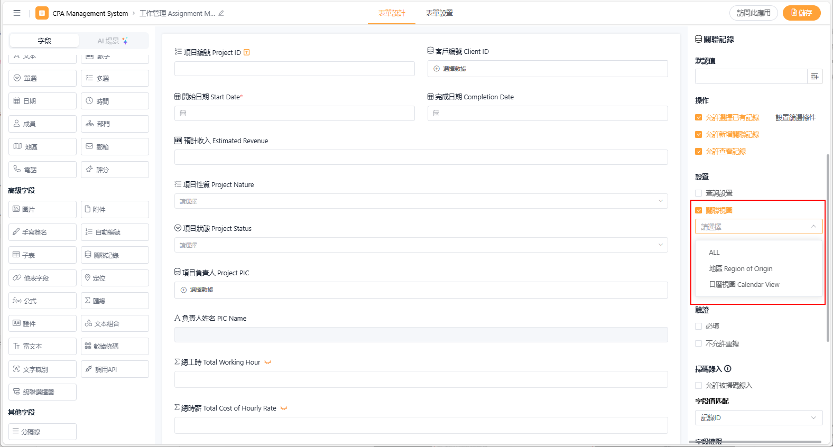
Task: Click the Completion Date calendar icon
Action: coord(437,114)
